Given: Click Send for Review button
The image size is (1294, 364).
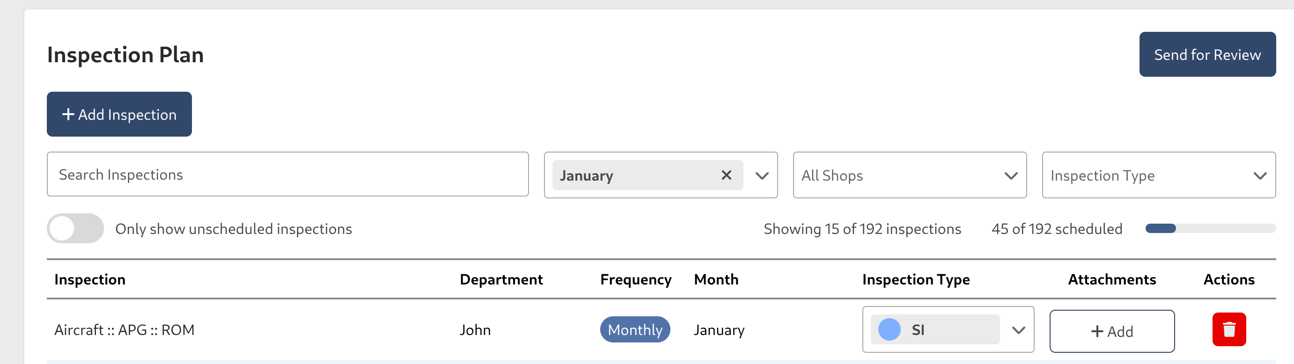Looking at the screenshot, I should [x=1207, y=54].
